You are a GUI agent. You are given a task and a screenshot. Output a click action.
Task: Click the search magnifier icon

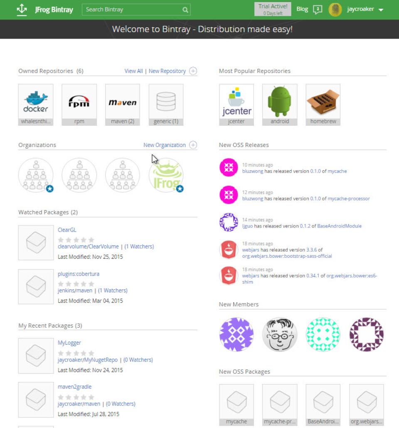185,10
